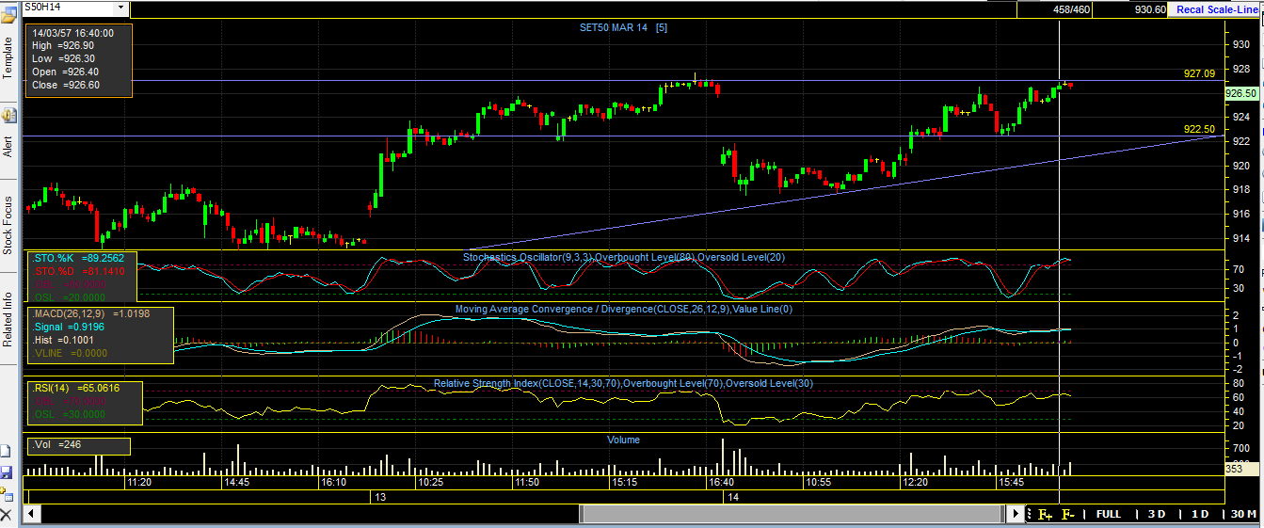Click the .Vol =246 reading

[56, 443]
